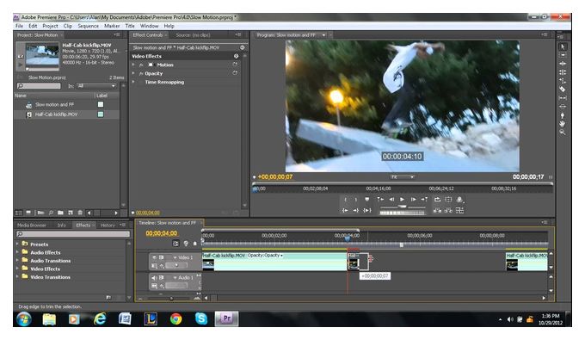Reset the Motion effect
Screen dimensions: 585x340
pos(235,65)
